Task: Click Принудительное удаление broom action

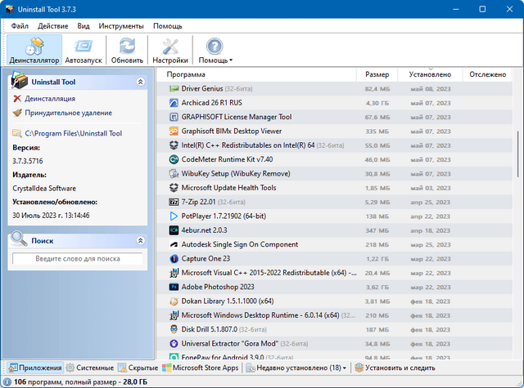Action: [x=67, y=114]
